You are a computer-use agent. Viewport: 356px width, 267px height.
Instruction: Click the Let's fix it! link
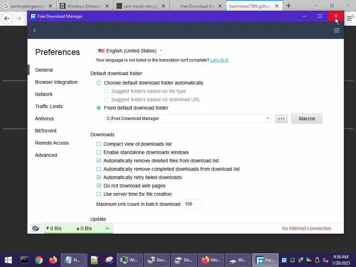coord(219,60)
